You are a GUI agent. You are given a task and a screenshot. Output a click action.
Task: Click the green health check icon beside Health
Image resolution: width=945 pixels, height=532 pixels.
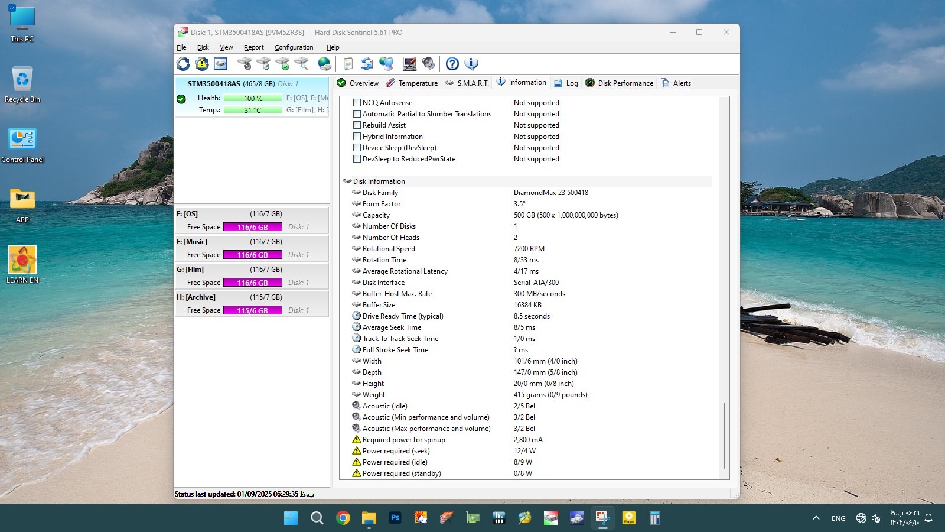(181, 99)
